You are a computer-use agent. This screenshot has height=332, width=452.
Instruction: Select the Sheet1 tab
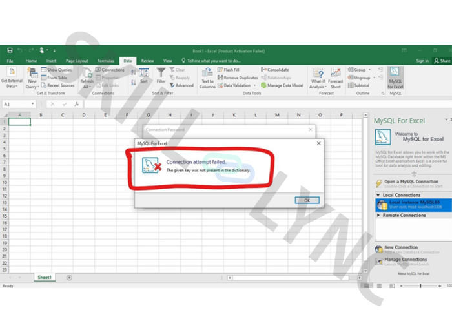pyautogui.click(x=45, y=278)
